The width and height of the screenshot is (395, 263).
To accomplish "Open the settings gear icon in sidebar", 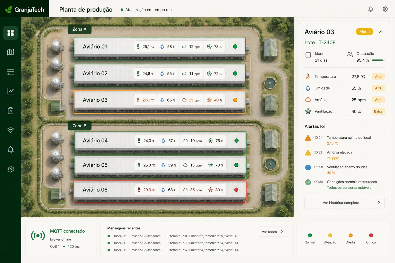I will (11, 169).
